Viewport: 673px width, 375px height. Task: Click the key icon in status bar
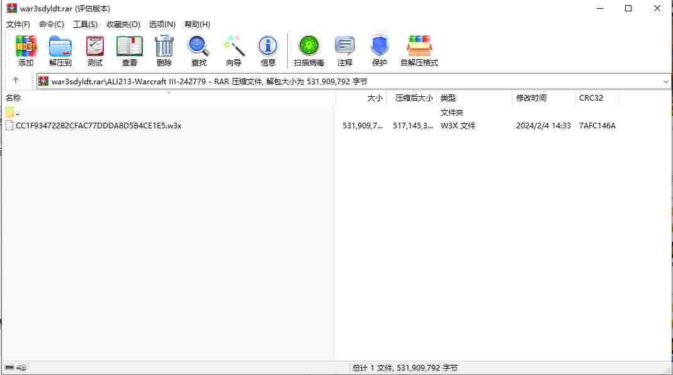21,367
